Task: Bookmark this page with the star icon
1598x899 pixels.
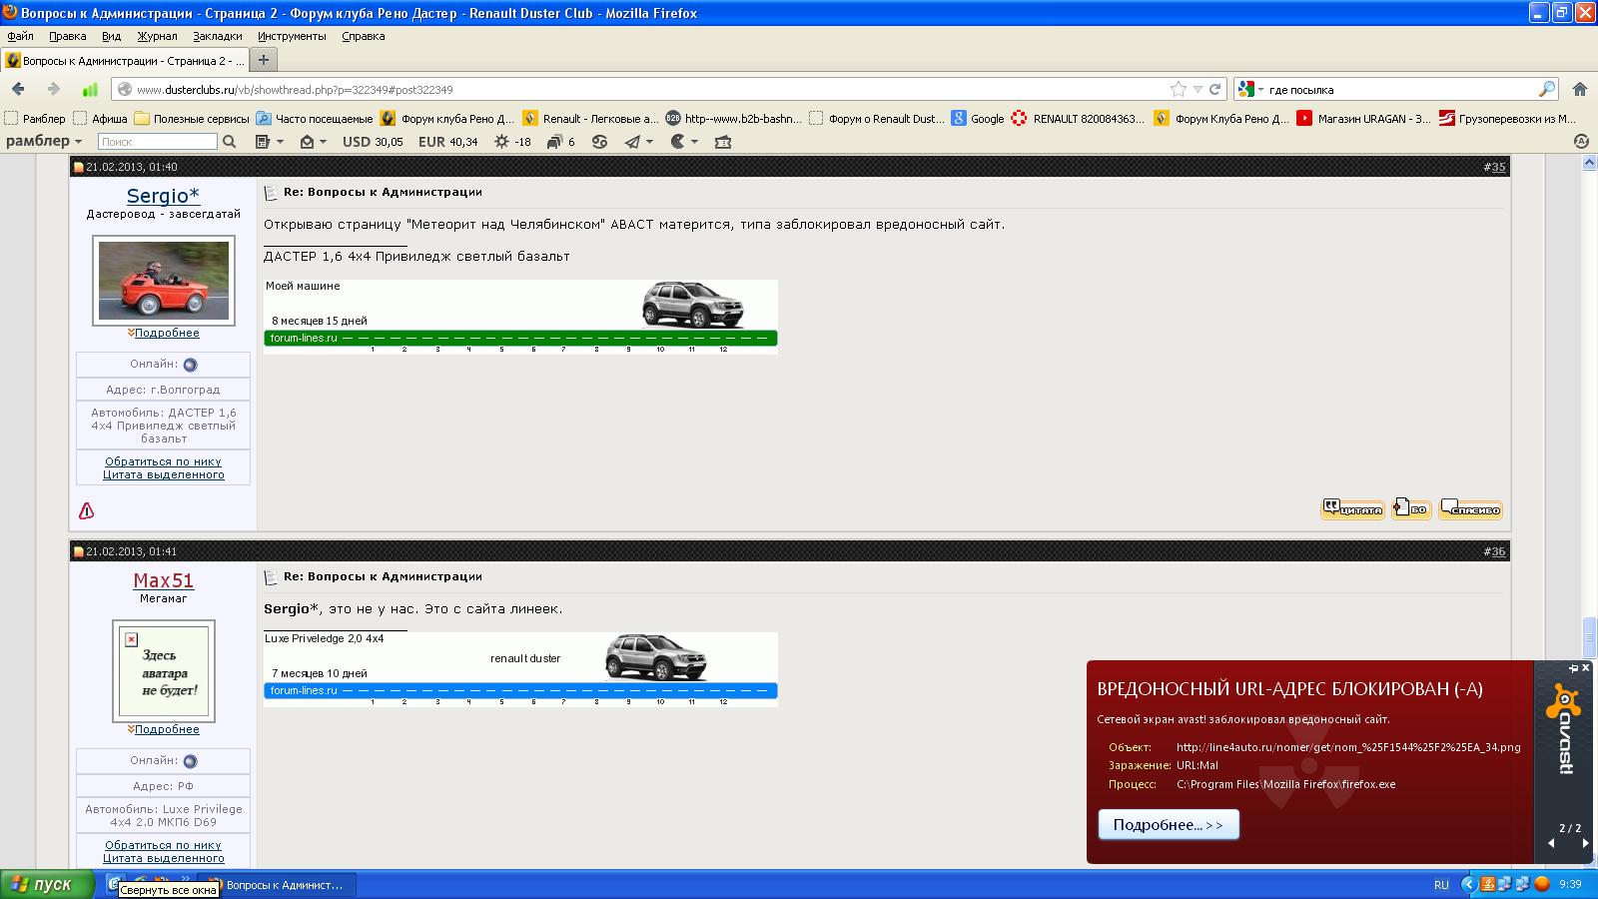Action: [x=1179, y=89]
